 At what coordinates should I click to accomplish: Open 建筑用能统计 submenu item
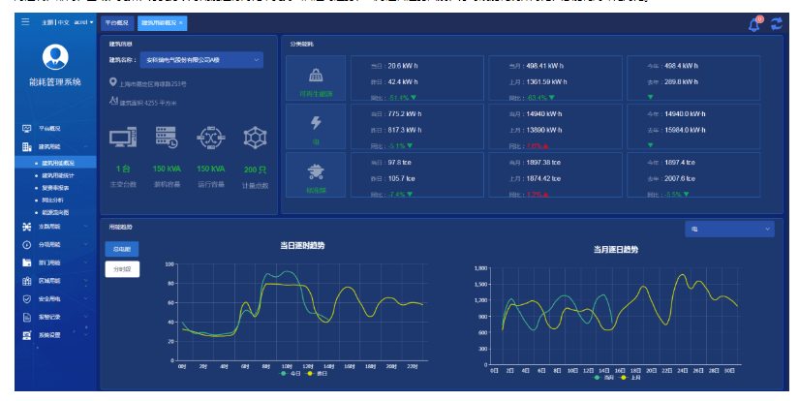coord(58,175)
